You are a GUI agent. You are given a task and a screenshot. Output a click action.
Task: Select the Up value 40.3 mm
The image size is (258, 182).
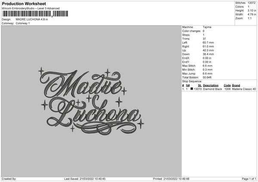tap(208, 50)
